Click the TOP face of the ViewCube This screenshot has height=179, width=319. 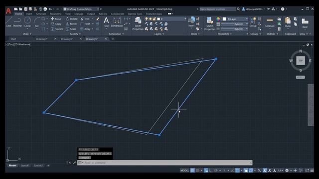click(x=301, y=61)
